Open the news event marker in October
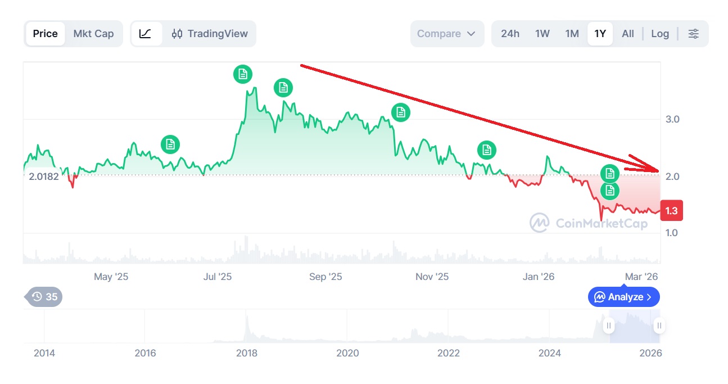728x384 pixels. pos(401,112)
